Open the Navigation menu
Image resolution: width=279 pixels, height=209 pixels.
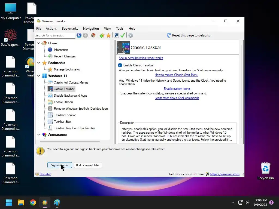click(x=91, y=28)
